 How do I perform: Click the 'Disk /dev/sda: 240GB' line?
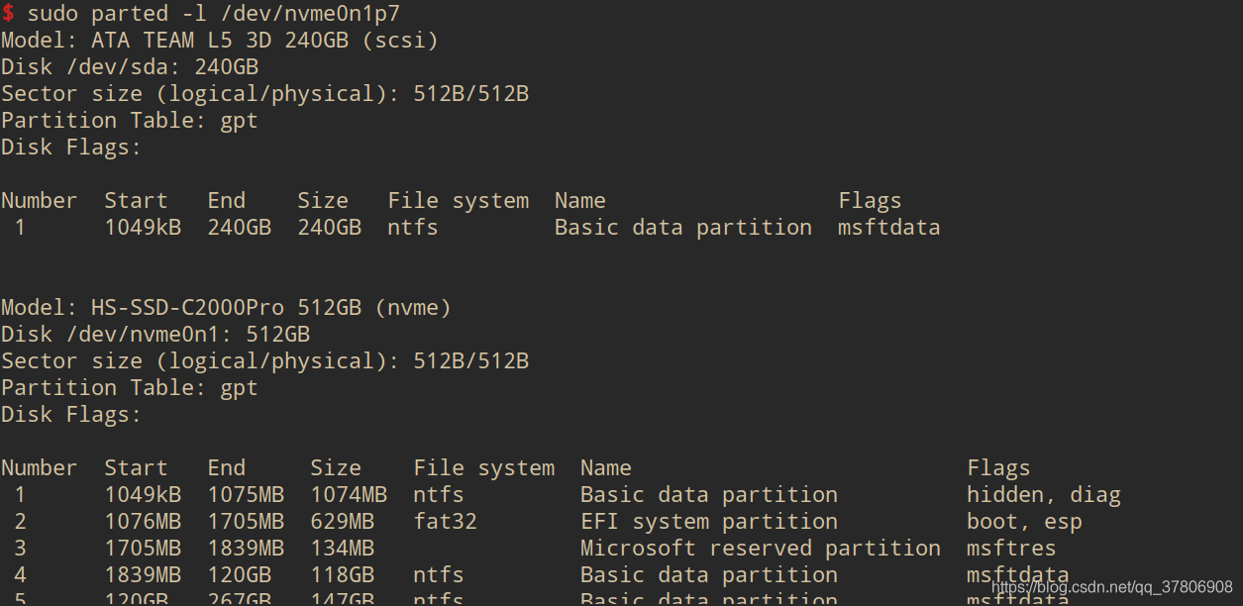pyautogui.click(x=130, y=67)
